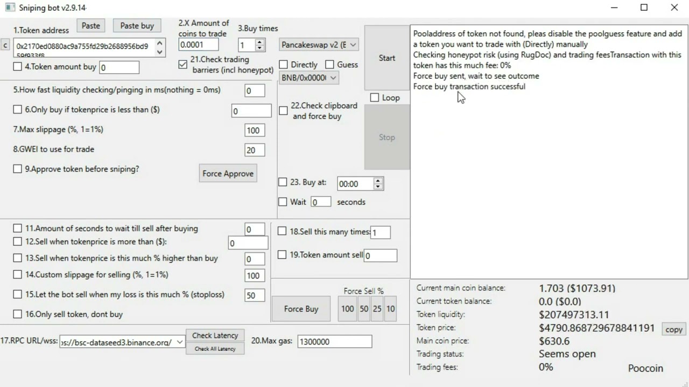Image resolution: width=689 pixels, height=387 pixels.
Task: Enable the Loop checkbox
Action: [x=375, y=97]
